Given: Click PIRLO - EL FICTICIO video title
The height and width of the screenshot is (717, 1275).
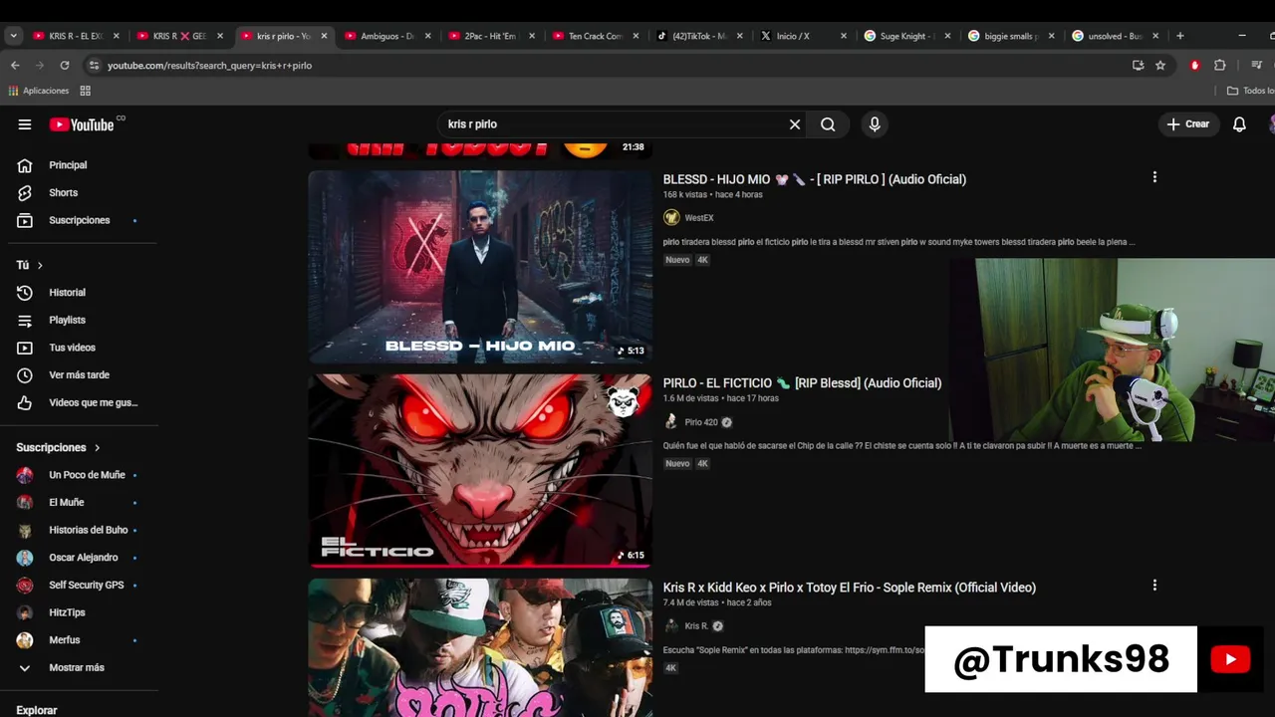Looking at the screenshot, I should click(x=802, y=383).
